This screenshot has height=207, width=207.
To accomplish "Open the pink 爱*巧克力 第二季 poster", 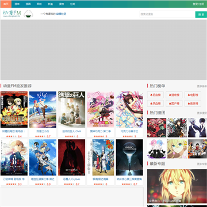I will pos(101,109).
